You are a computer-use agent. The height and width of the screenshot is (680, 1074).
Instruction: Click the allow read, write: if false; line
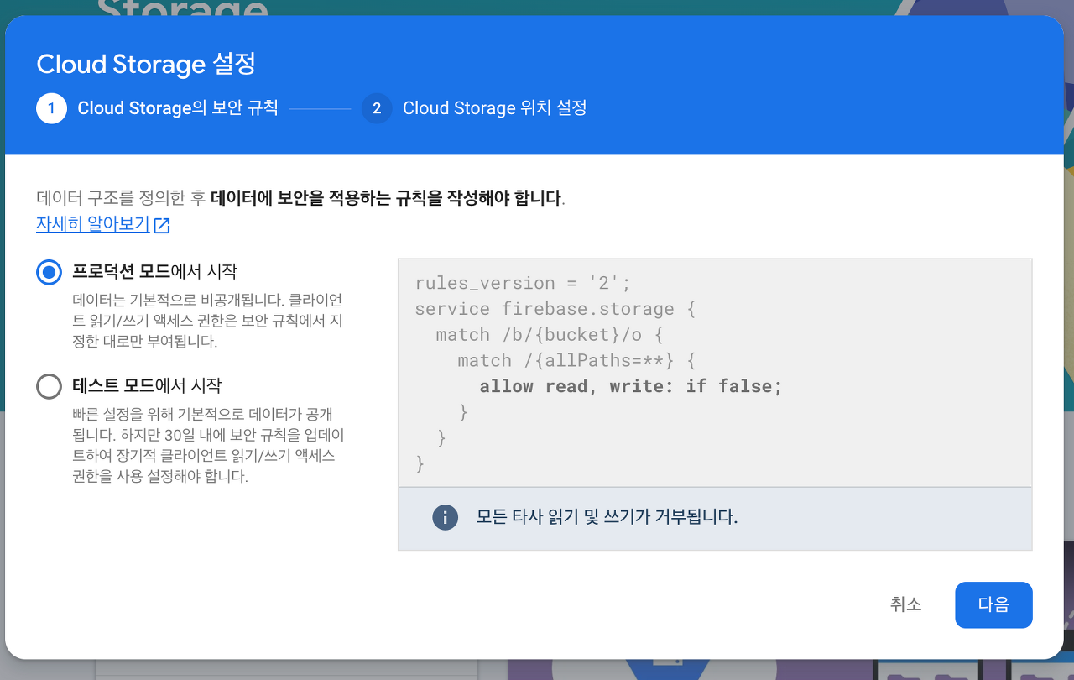(x=631, y=386)
